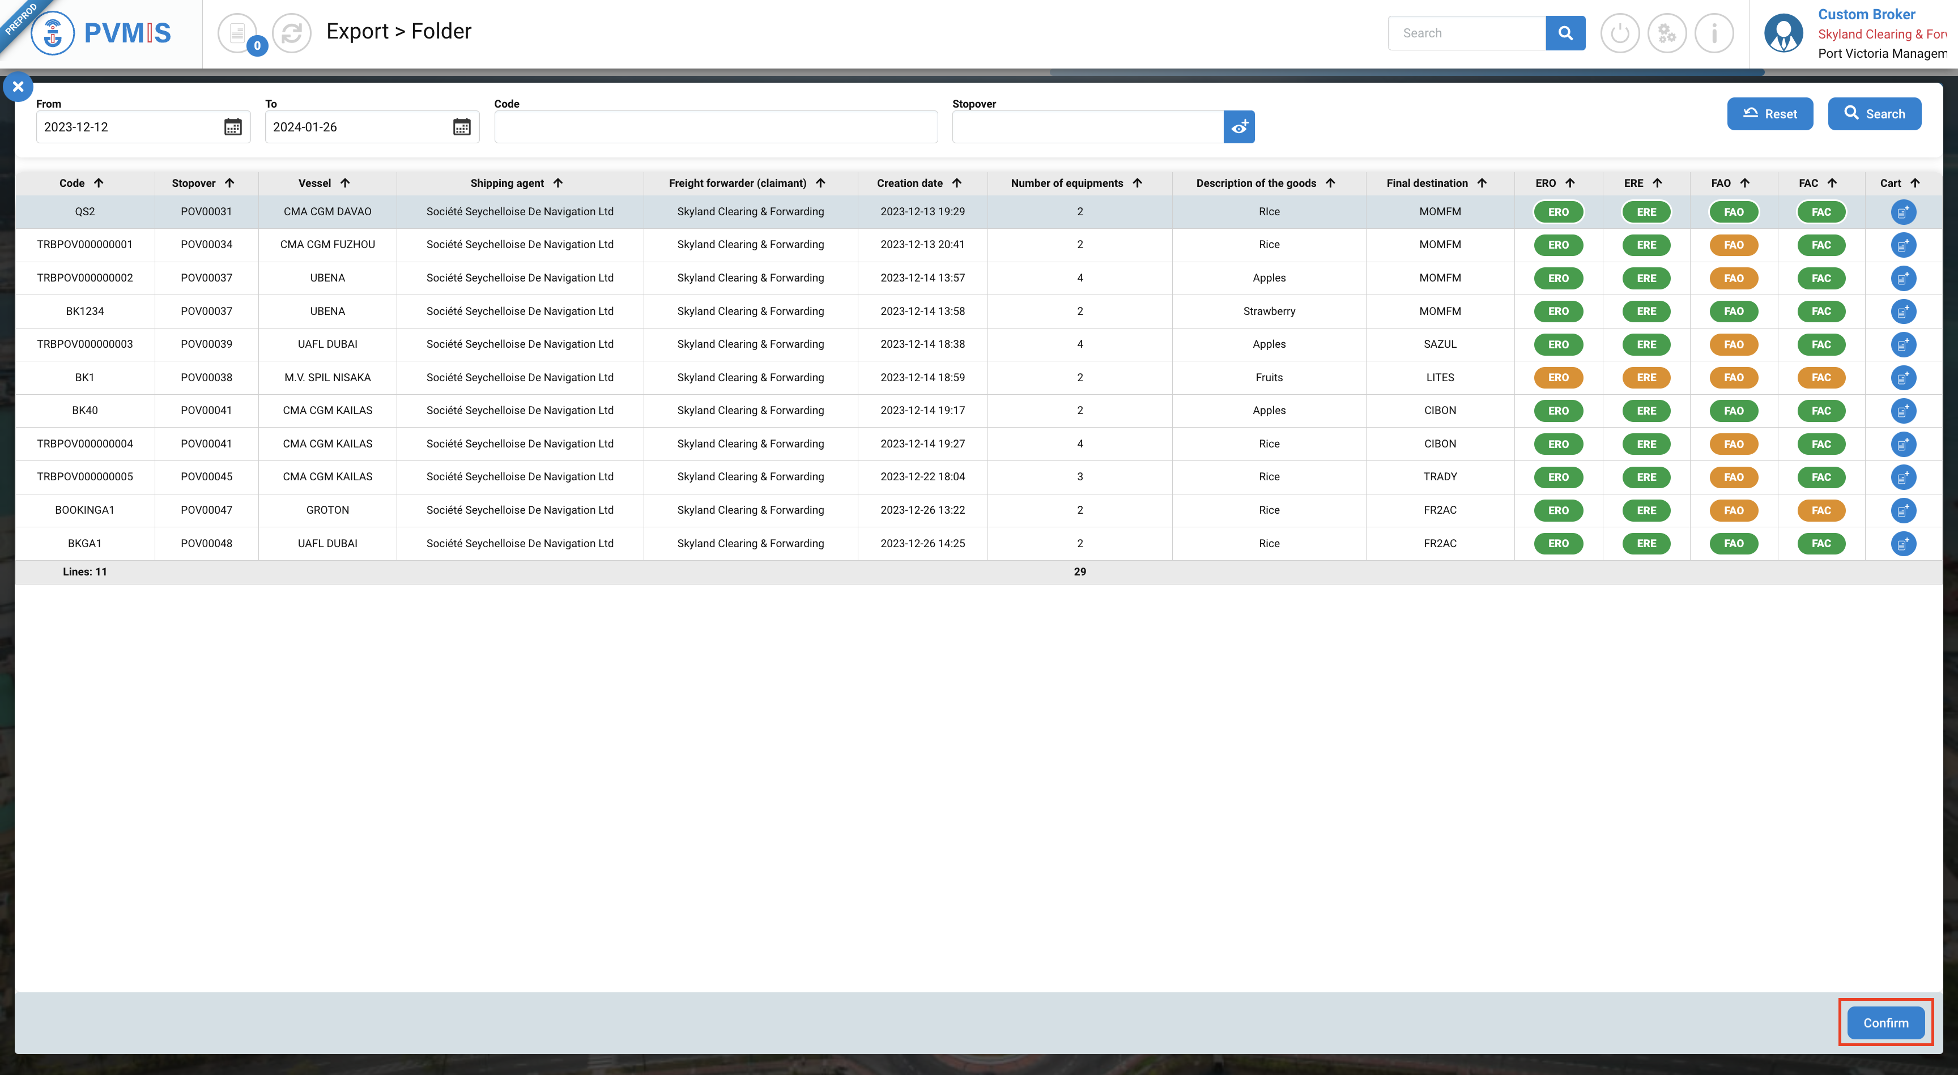1958x1075 pixels.
Task: Click orange FAO badge for TRBPOV000000002
Action: click(x=1734, y=278)
